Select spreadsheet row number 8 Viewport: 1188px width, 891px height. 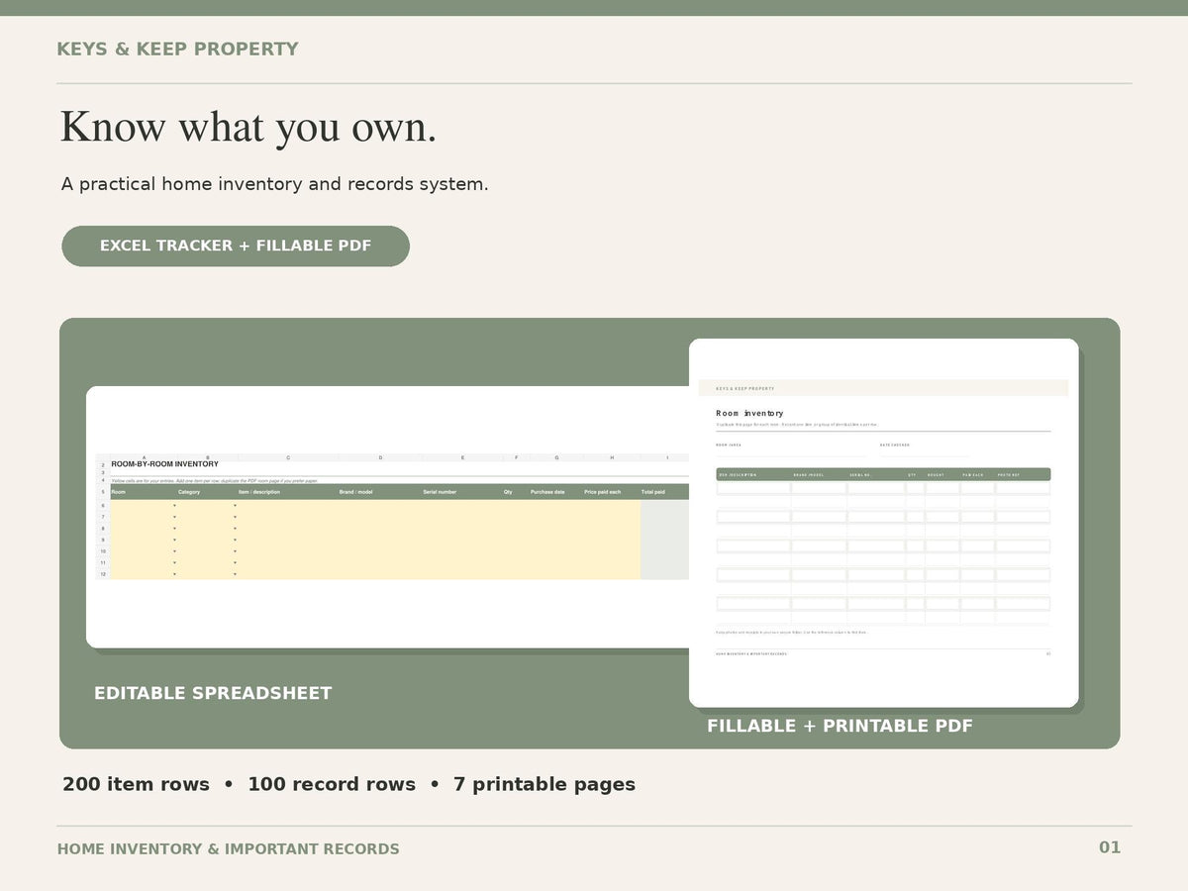pos(103,529)
